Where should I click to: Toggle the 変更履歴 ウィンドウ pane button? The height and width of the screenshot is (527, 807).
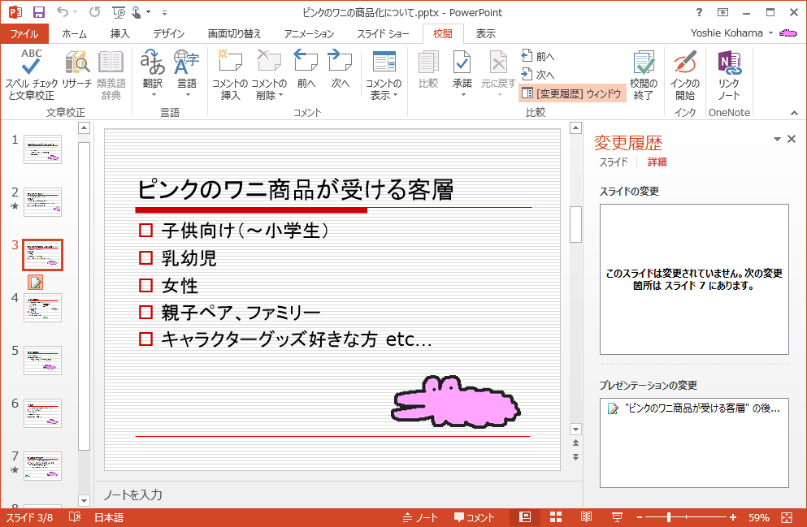pyautogui.click(x=572, y=93)
